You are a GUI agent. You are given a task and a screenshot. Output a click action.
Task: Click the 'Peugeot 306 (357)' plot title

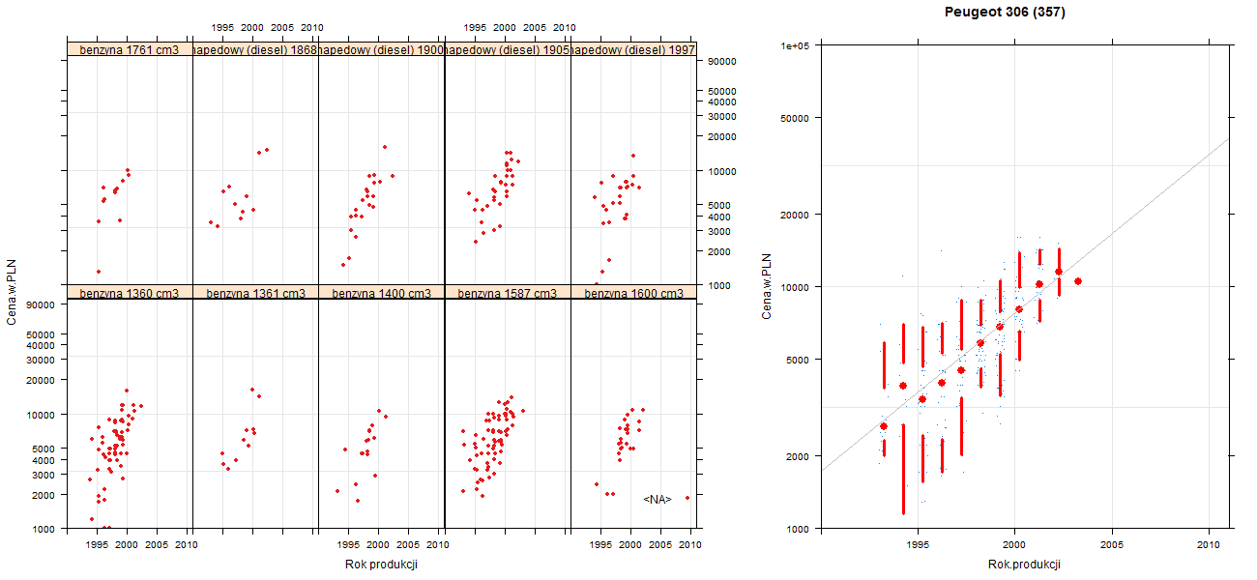(x=1006, y=13)
